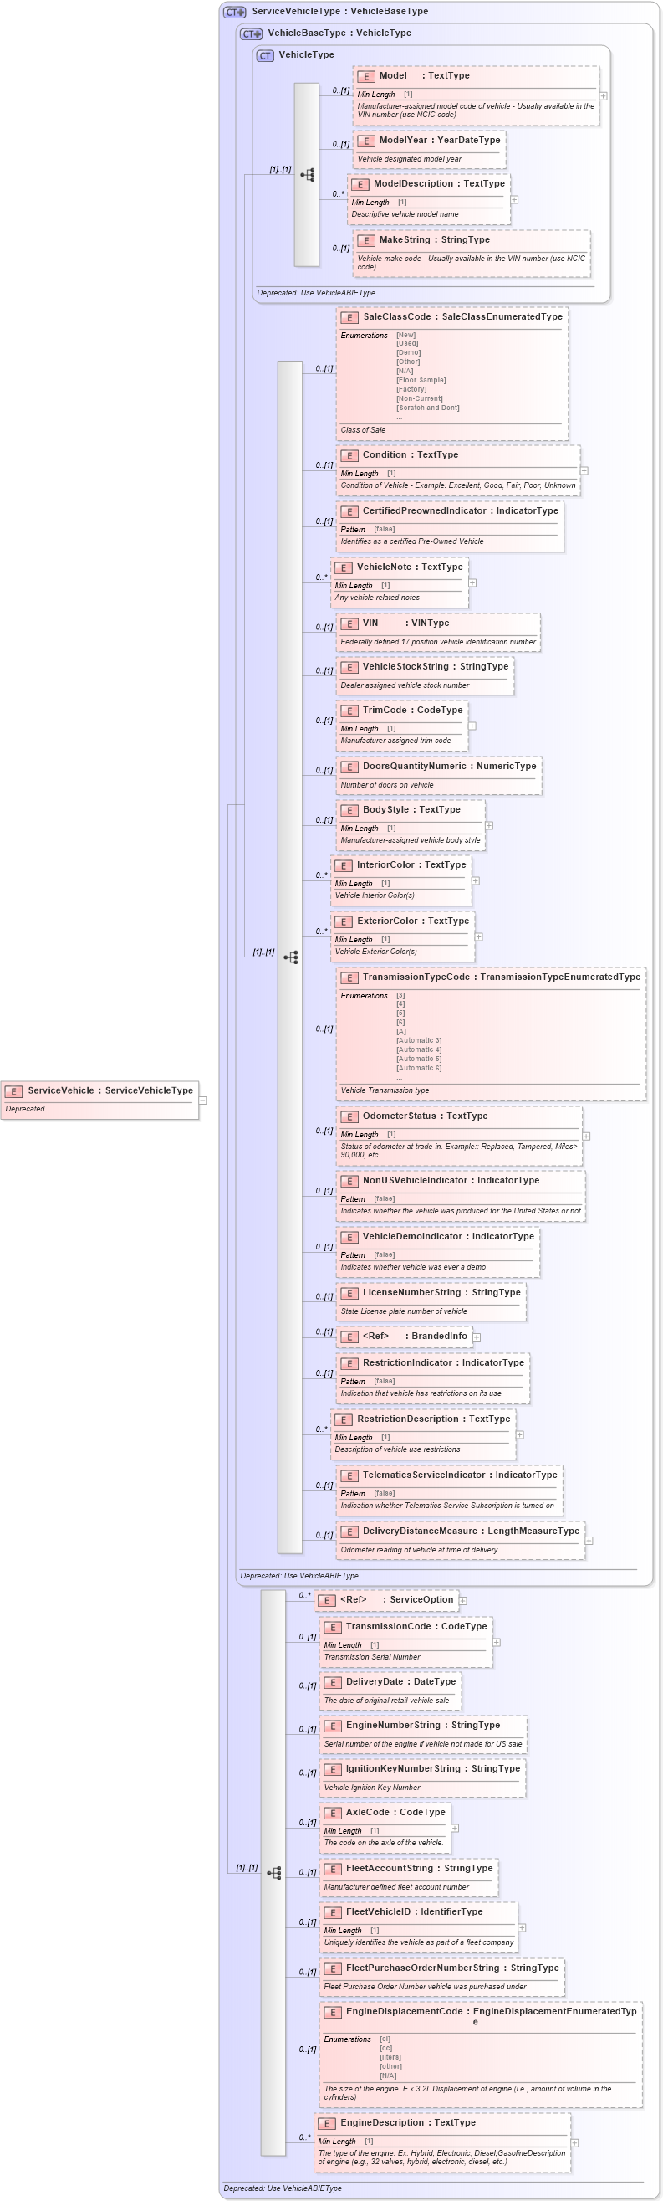Select the '[Scratch and Dent]' enumeration value
Screen dimensions: 663x2201
427,408
